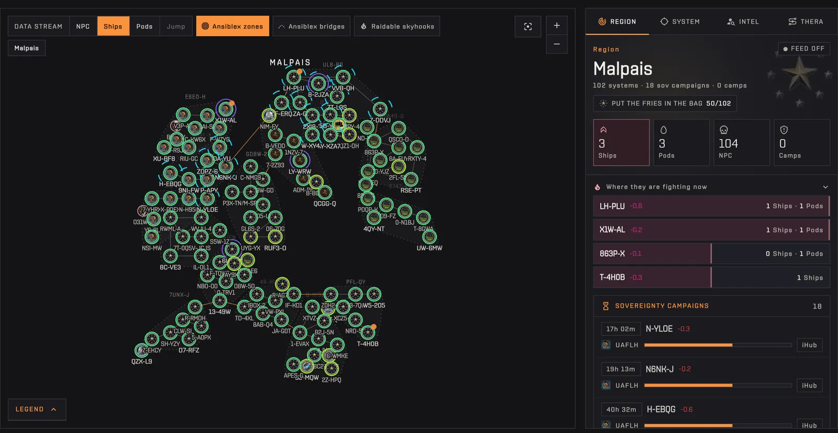The width and height of the screenshot is (838, 433).
Task: Click the UAFLH alliance logo beside N-YLOE
Action: click(x=606, y=345)
